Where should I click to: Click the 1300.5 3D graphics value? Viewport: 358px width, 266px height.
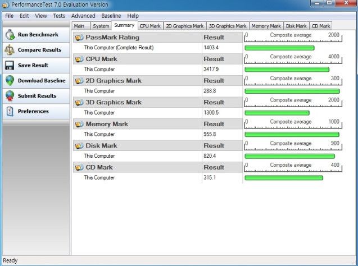[211, 113]
